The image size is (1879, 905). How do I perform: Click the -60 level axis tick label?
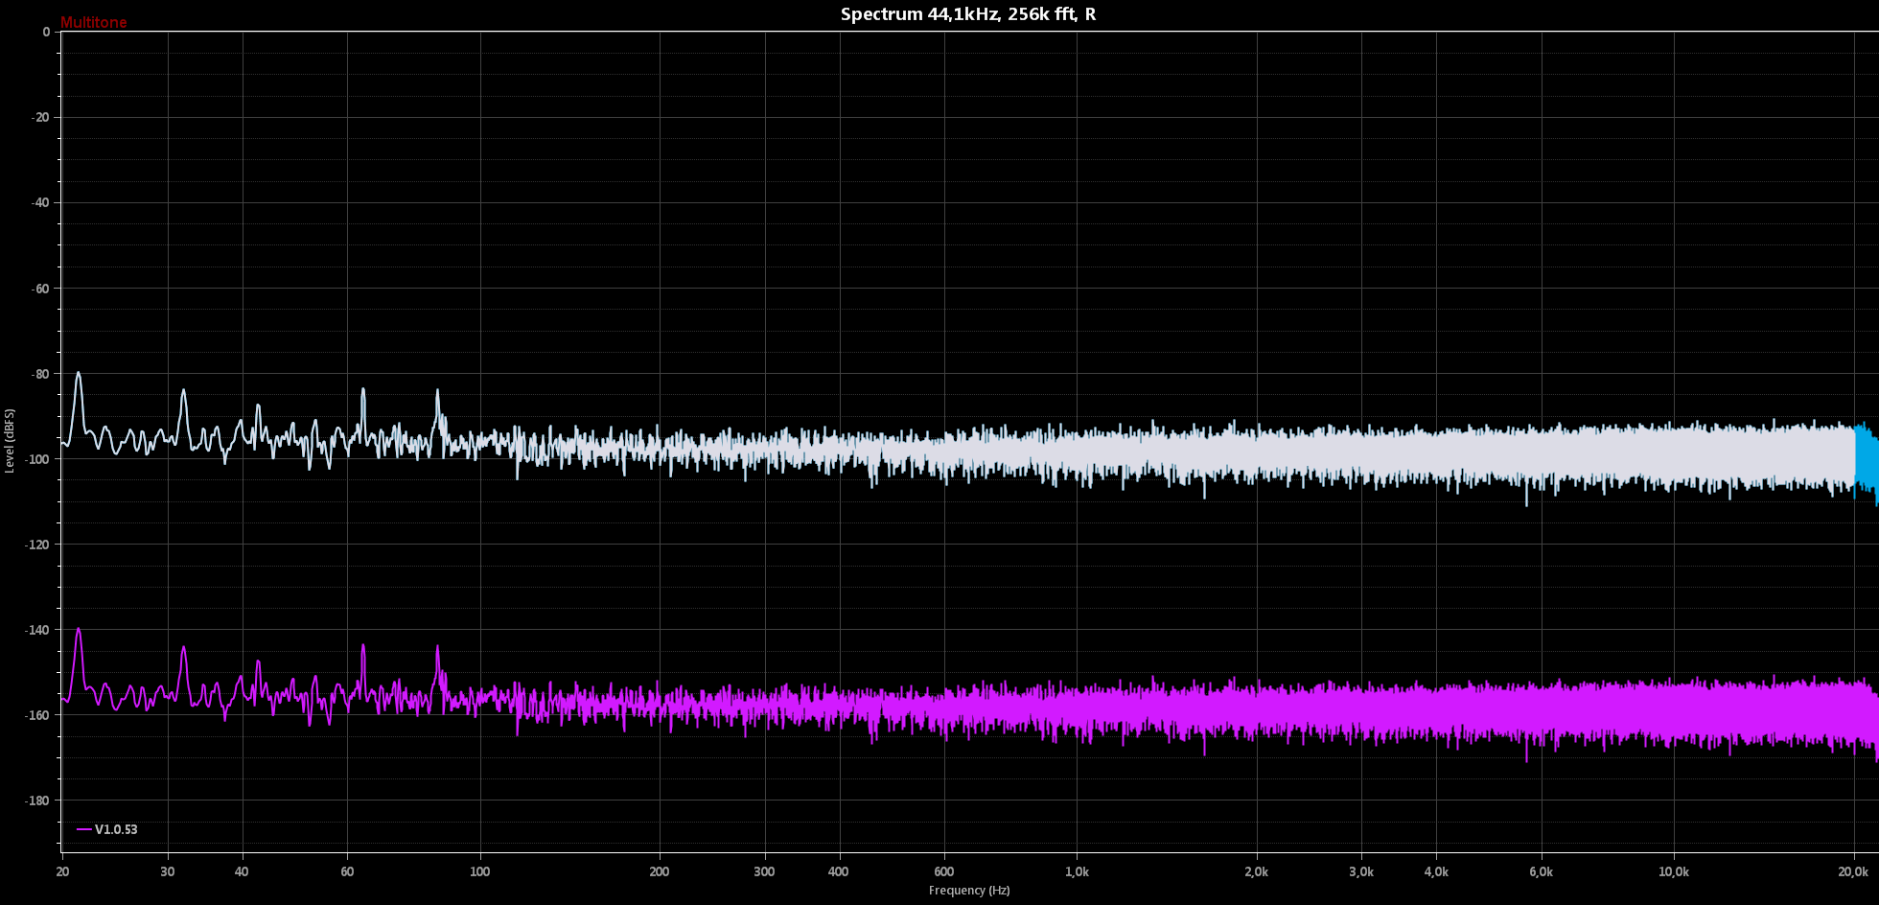click(x=40, y=289)
